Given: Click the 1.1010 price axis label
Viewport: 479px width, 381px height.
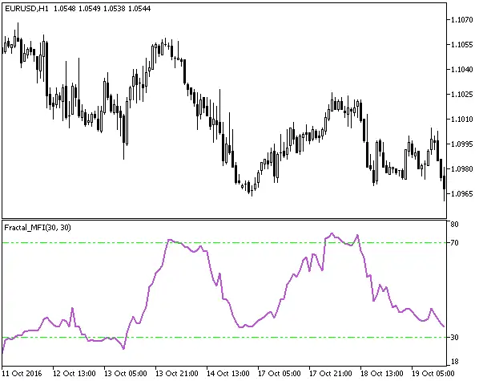Looking at the screenshot, I should tap(461, 119).
